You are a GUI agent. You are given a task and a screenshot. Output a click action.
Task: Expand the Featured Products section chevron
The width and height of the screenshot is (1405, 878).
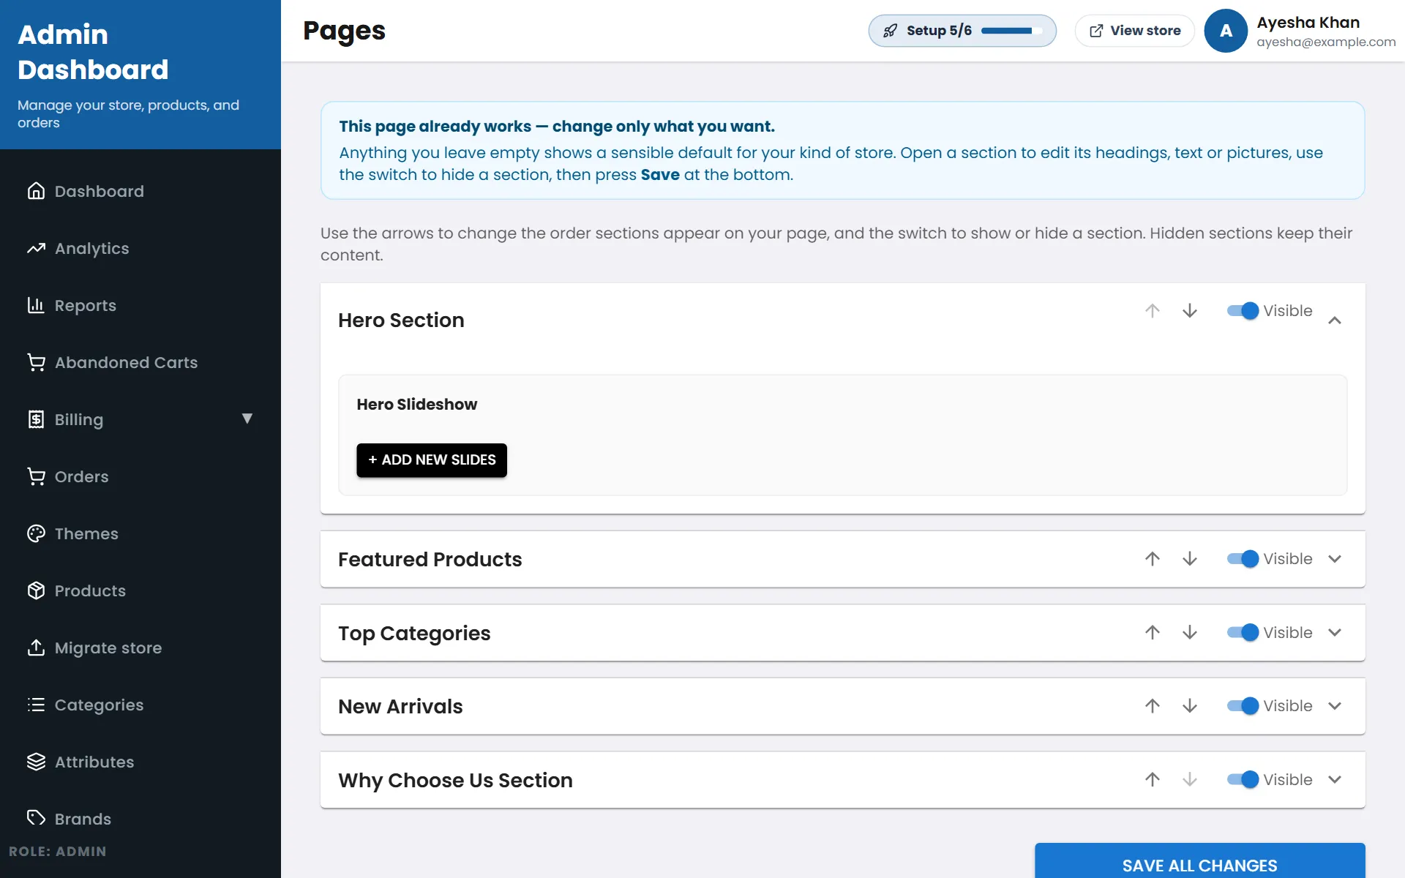[x=1335, y=559]
